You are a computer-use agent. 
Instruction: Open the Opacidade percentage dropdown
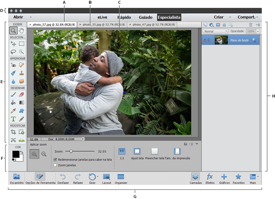(x=258, y=31)
